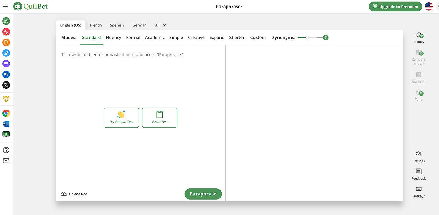Click Paste Text button
The image size is (439, 215).
pyautogui.click(x=159, y=117)
